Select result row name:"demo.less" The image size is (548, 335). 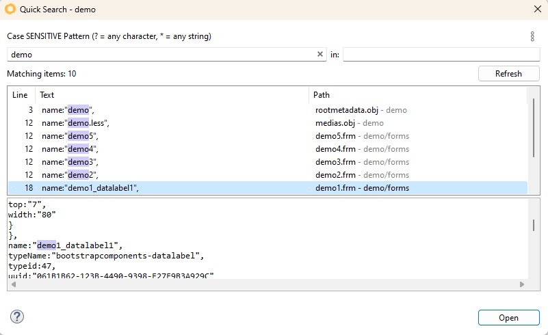(x=268, y=123)
